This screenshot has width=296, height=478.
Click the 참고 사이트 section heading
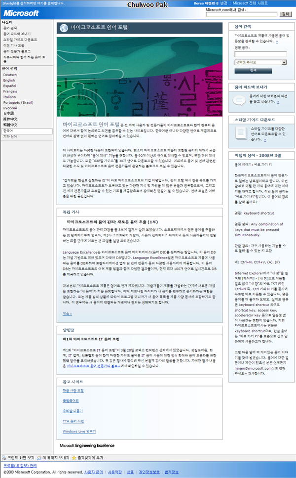point(73,382)
